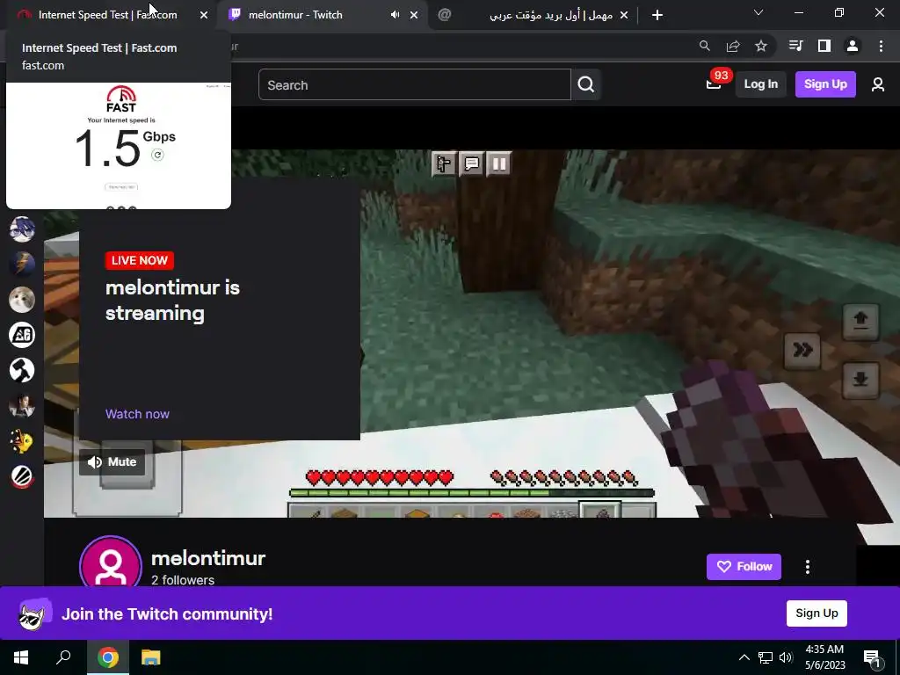Open Windows taskbar search
Image resolution: width=900 pixels, height=675 pixels.
click(63, 657)
